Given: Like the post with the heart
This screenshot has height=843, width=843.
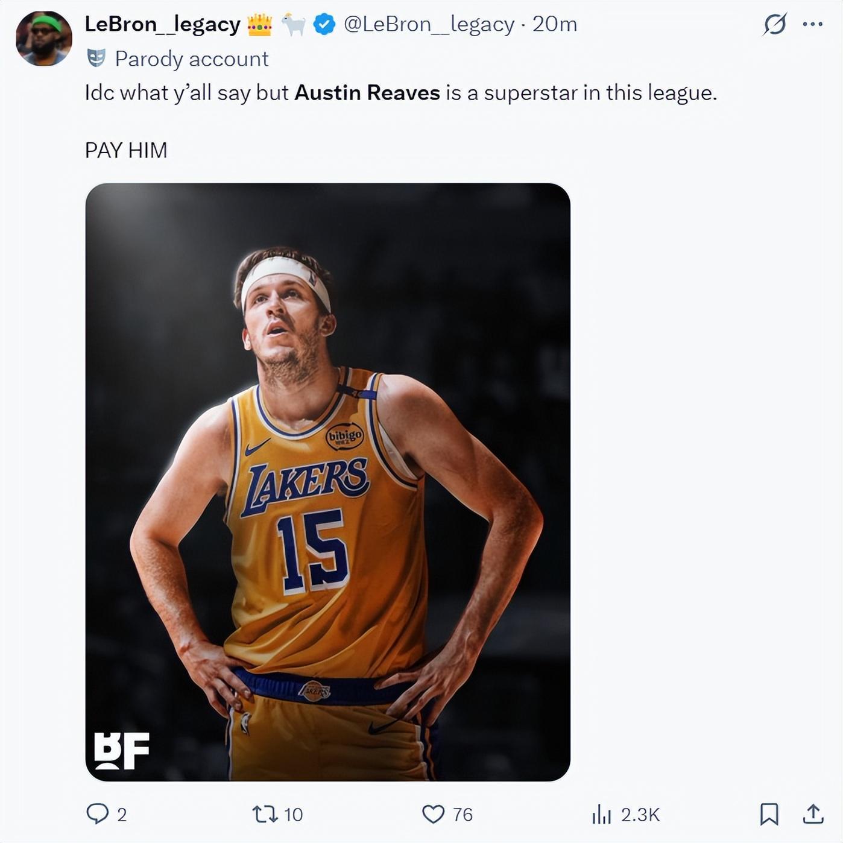Looking at the screenshot, I should pos(433,814).
